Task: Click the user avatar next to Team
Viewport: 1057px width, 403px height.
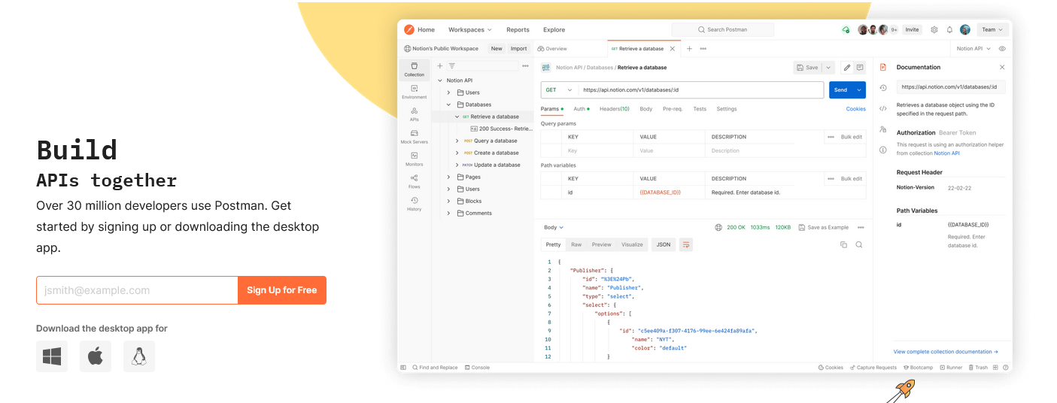Action: pos(965,30)
